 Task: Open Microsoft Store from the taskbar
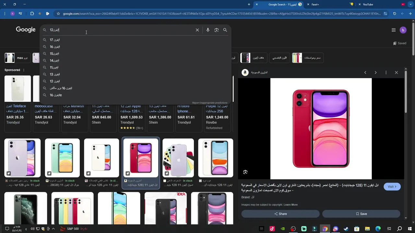click(x=357, y=229)
